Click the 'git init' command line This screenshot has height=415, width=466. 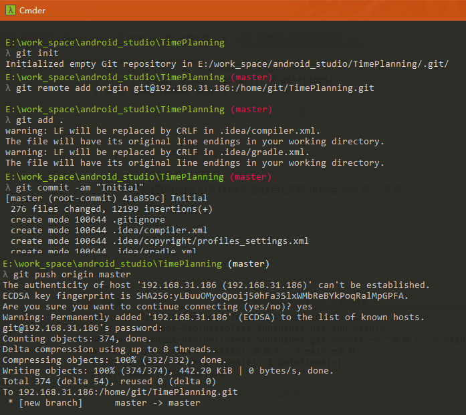tap(37, 53)
